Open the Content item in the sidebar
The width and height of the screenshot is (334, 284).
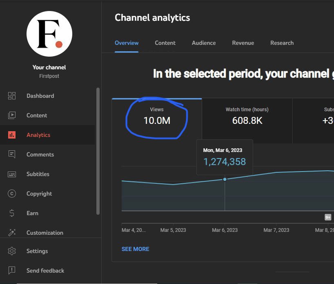47,115
